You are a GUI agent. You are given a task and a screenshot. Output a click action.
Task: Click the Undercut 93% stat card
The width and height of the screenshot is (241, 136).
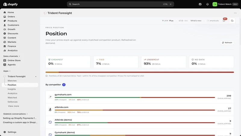tap(164, 62)
